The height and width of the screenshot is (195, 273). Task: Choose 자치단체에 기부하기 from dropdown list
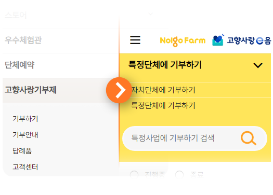(163, 90)
